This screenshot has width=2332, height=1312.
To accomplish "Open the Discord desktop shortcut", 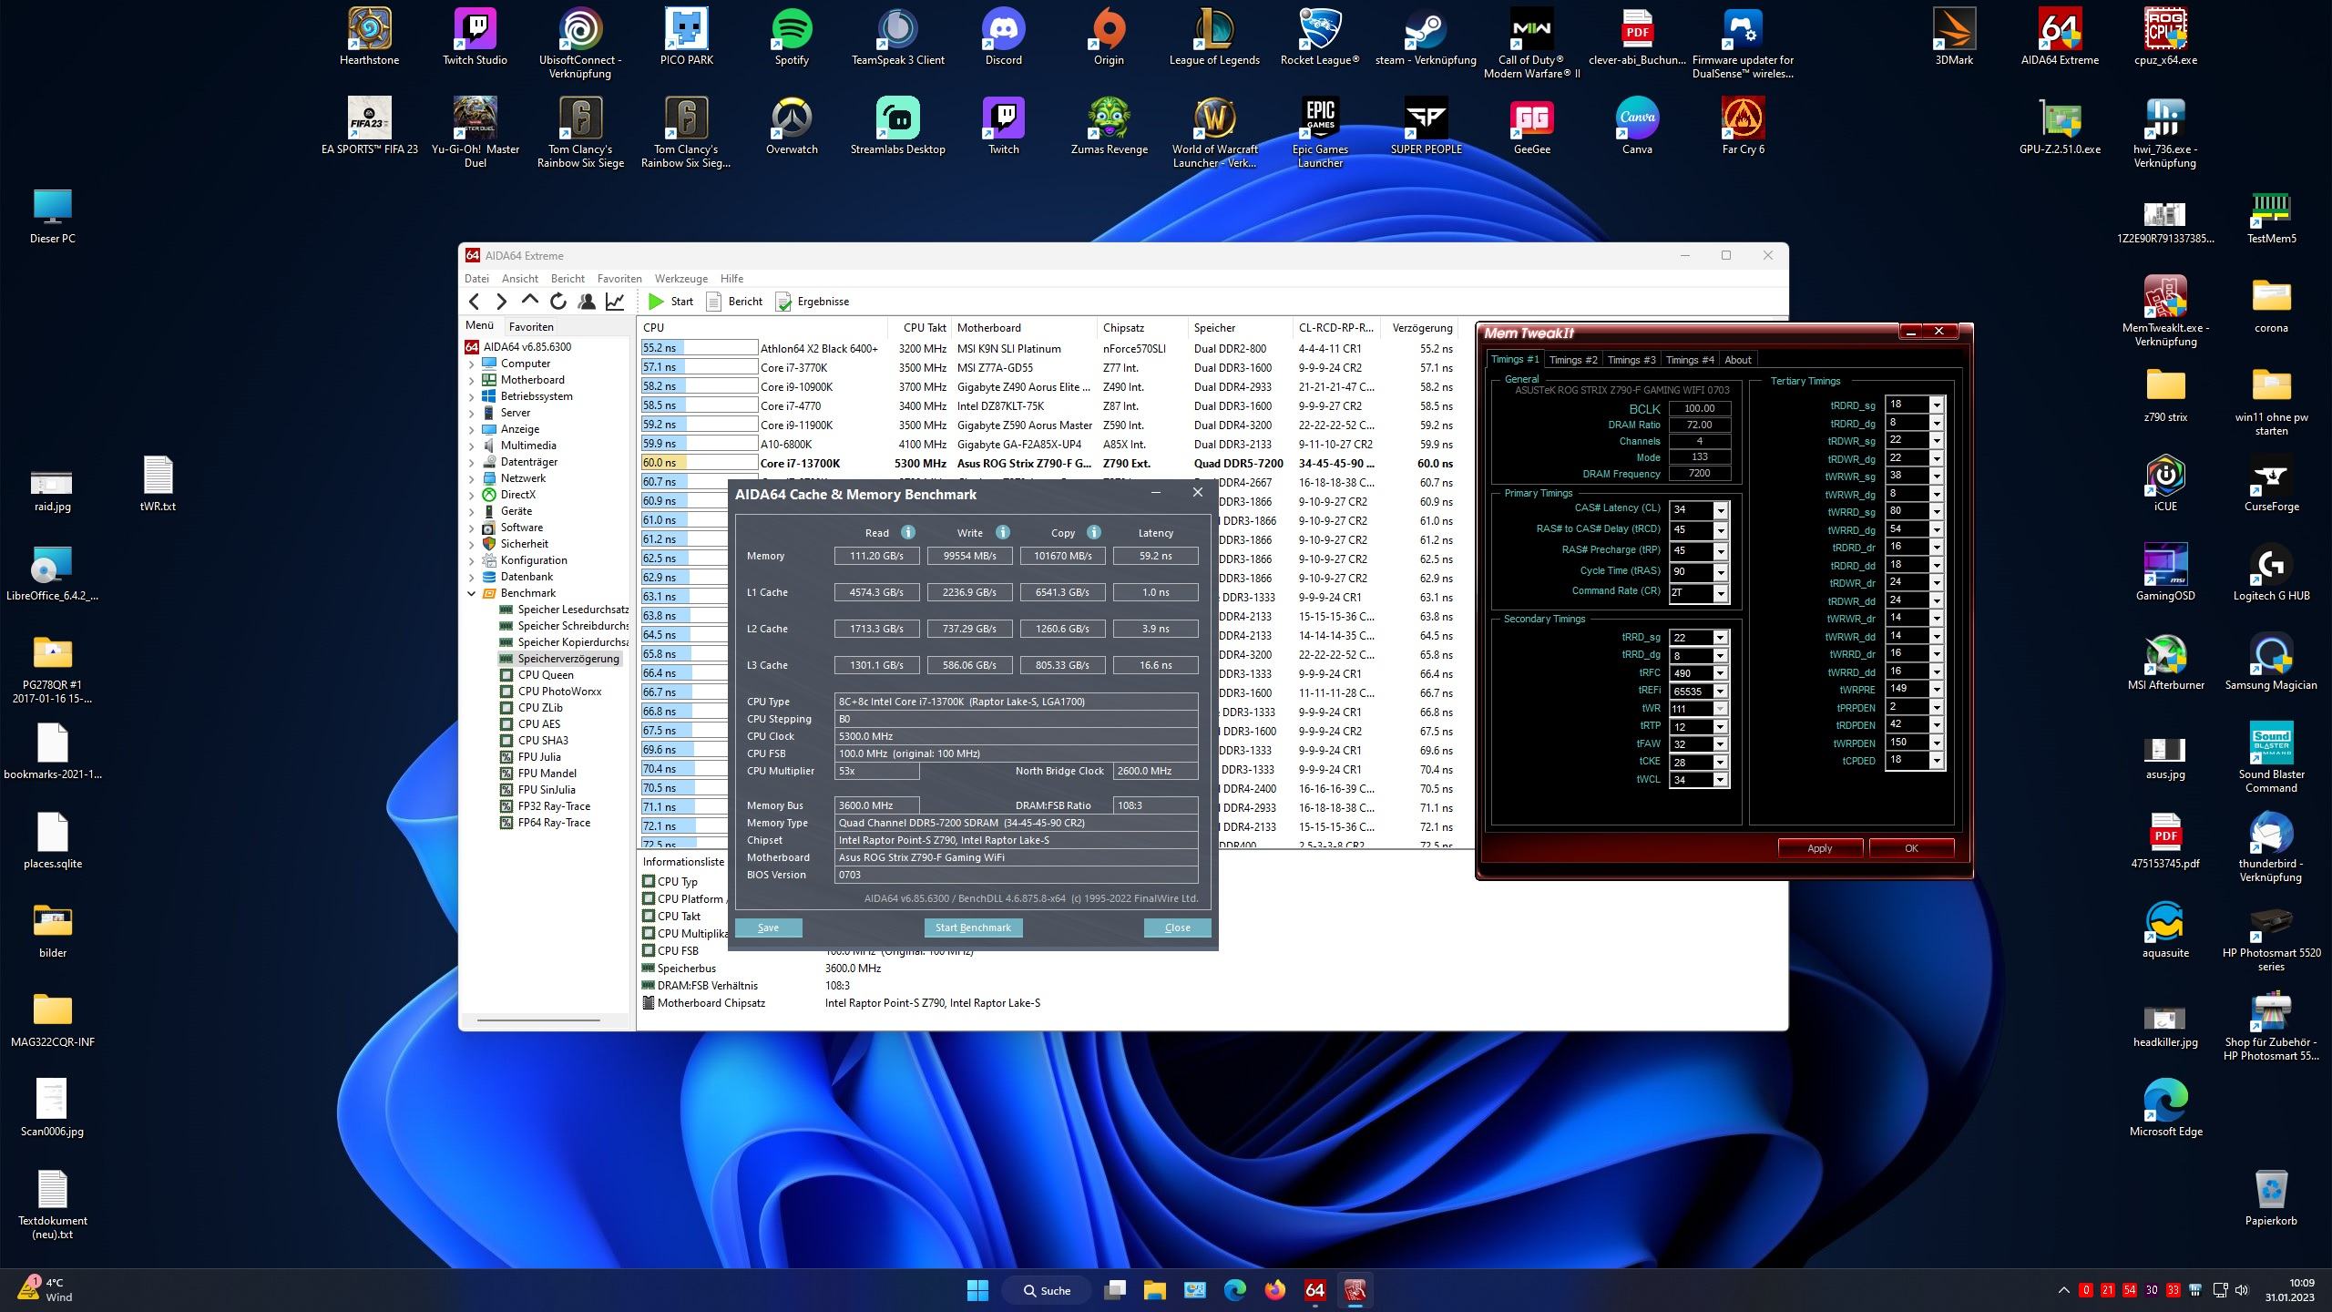I will (1003, 37).
